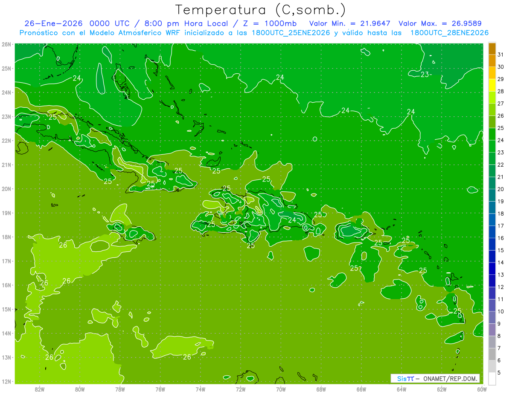Click the "24N" latitude axis label
This screenshot has width=512, height=395.
click(6, 92)
